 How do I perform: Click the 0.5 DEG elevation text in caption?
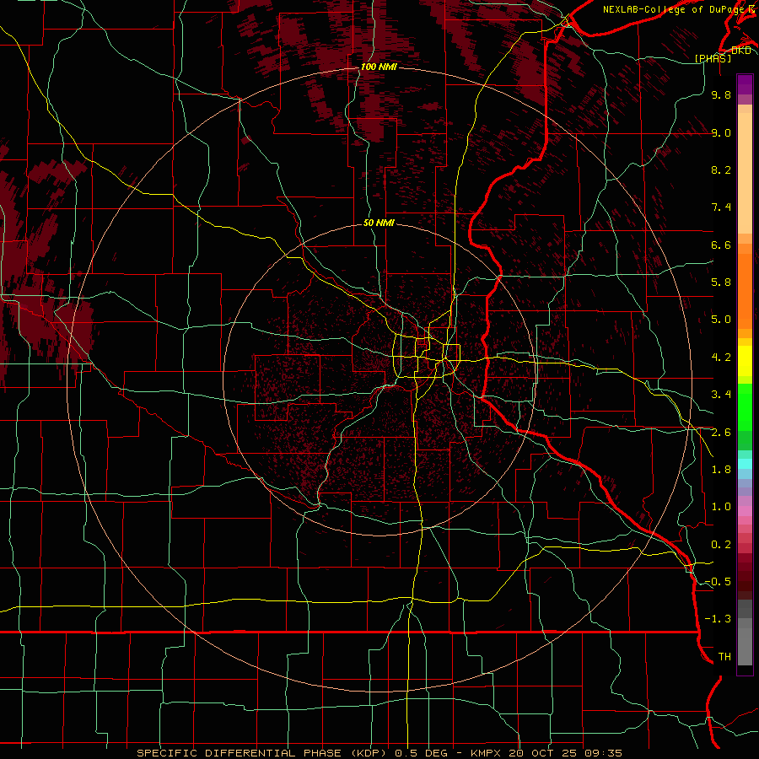422,753
